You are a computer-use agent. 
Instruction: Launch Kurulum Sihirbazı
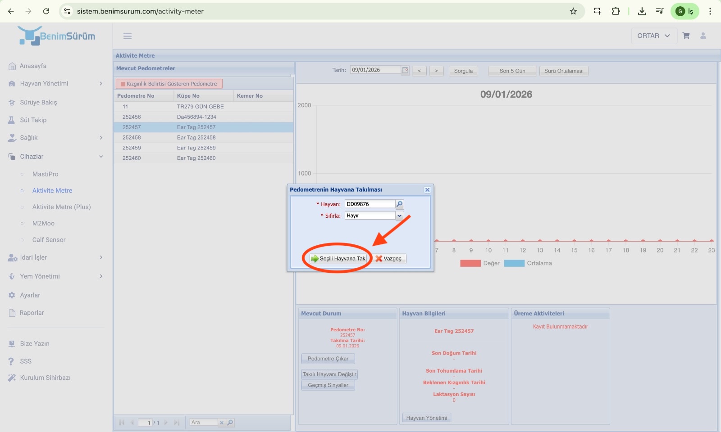(x=45, y=378)
